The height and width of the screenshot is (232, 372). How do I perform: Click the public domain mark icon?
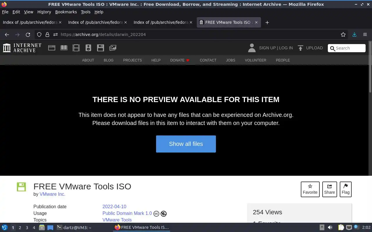164,214
